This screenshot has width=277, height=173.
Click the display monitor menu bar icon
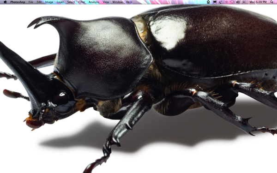tap(215, 2)
